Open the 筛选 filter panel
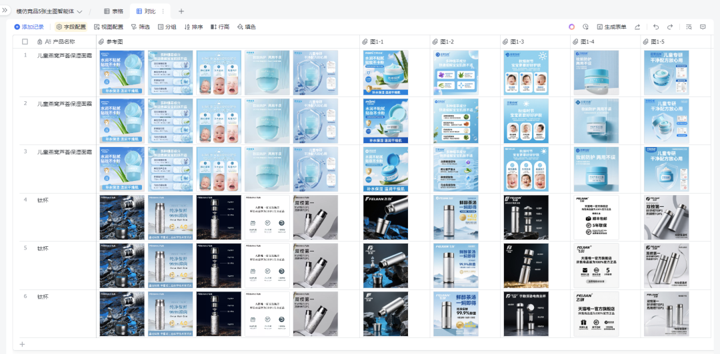 tap(141, 27)
